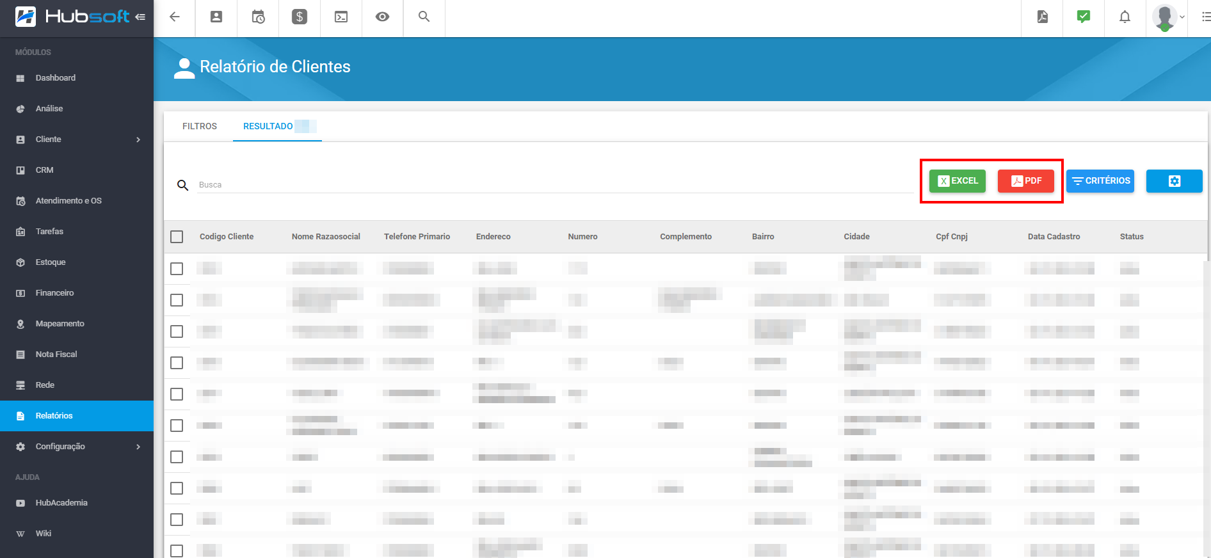Check the fourth client row checkbox
The height and width of the screenshot is (558, 1211).
tap(177, 363)
